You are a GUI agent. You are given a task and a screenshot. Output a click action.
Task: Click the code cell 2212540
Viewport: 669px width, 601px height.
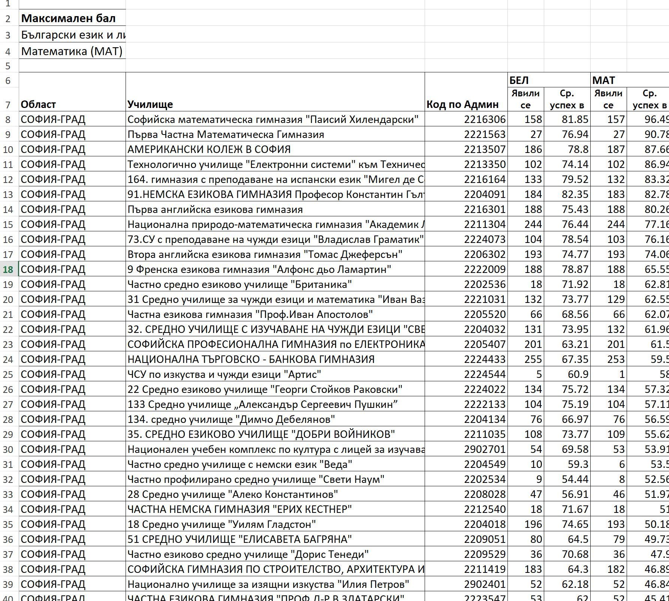(x=466, y=509)
